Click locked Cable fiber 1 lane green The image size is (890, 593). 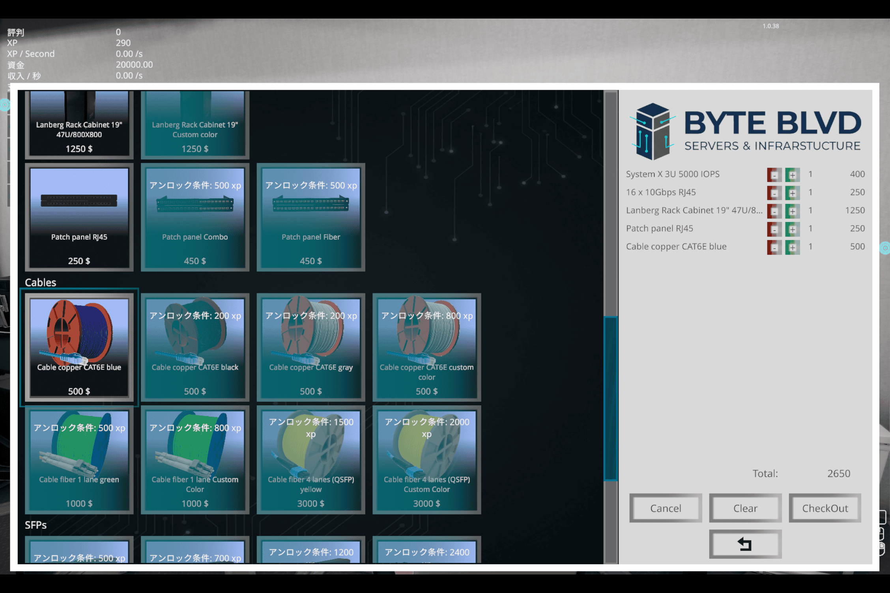point(79,460)
